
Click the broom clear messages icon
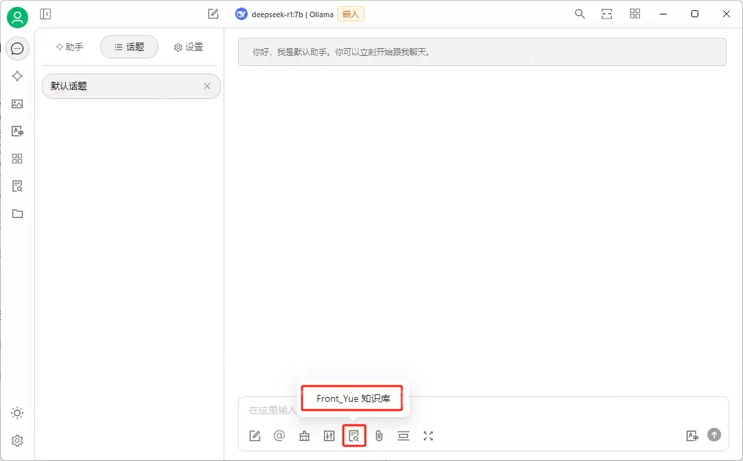pos(304,436)
